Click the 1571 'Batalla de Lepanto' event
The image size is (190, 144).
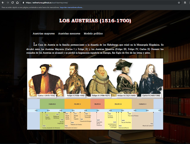click(x=76, y=116)
